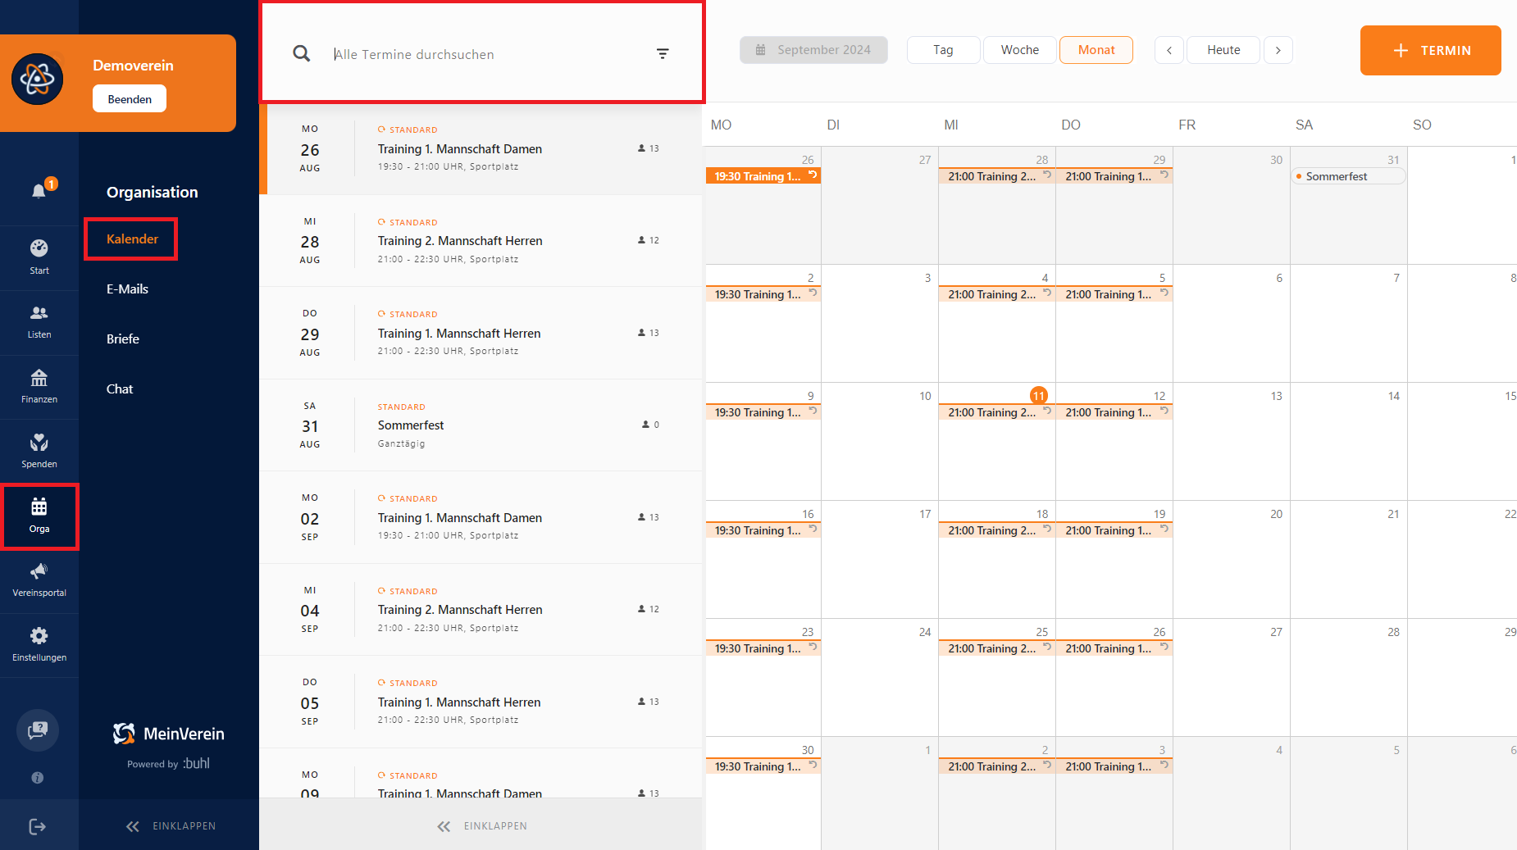Click 21:00 Training 1 event on Thursday 29
Image resolution: width=1517 pixels, height=850 pixels.
point(1114,175)
